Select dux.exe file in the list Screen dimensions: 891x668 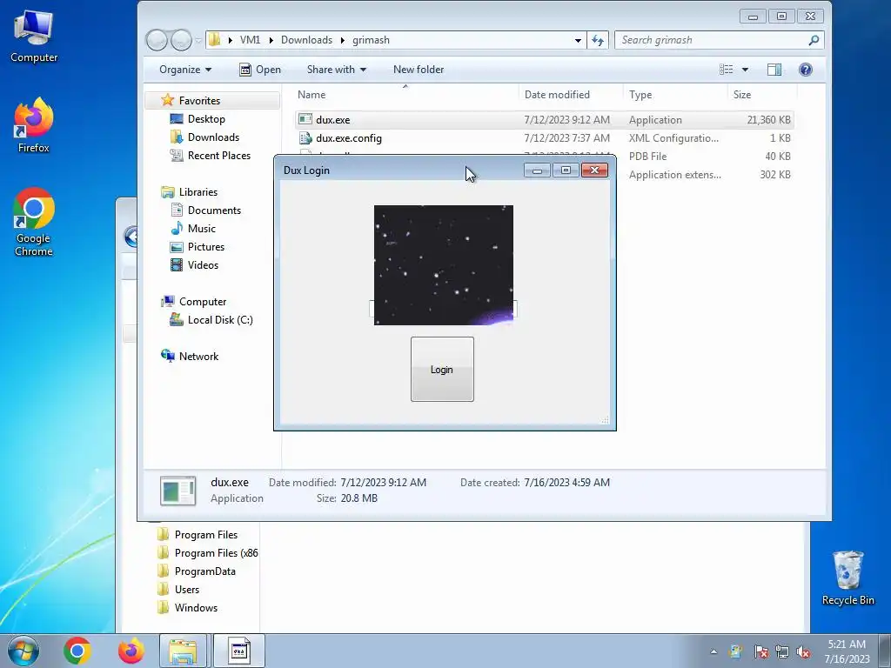(x=545, y=120)
